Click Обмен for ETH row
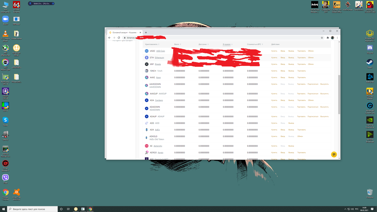 click(311, 58)
